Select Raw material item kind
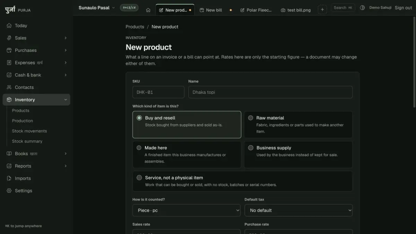Screen dimensions: 416x234 [x=298, y=124]
